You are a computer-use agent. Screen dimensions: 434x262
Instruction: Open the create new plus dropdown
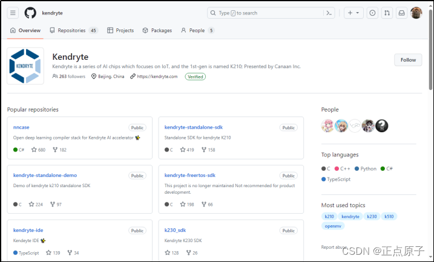(353, 13)
